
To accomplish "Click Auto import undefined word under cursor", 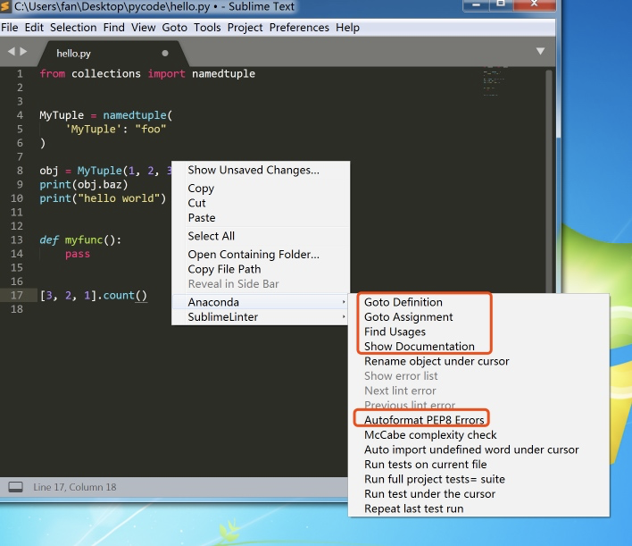I will pyautogui.click(x=478, y=449).
